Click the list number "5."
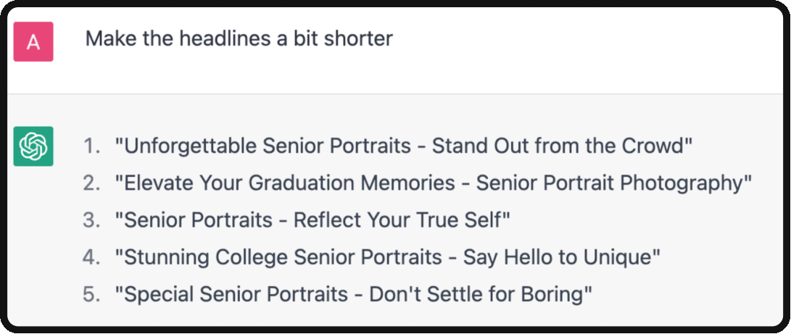 point(92,295)
